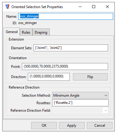The height and width of the screenshot is (133, 117).
Task: Click the Rosettes input field
Action: 80,103
